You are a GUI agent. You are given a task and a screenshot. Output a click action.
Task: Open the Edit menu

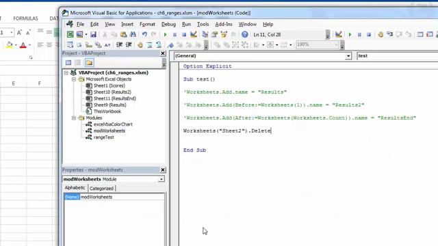94,25
